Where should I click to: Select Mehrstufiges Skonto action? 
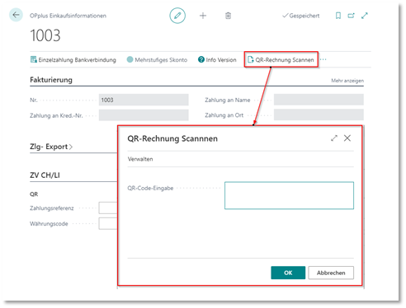(157, 59)
